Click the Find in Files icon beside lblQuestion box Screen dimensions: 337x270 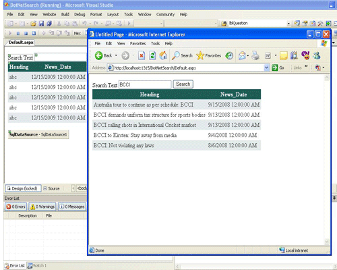point(224,24)
